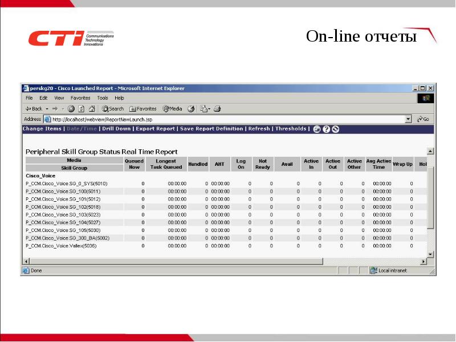Open the Tools menu
The width and height of the screenshot is (456, 342).
102,98
